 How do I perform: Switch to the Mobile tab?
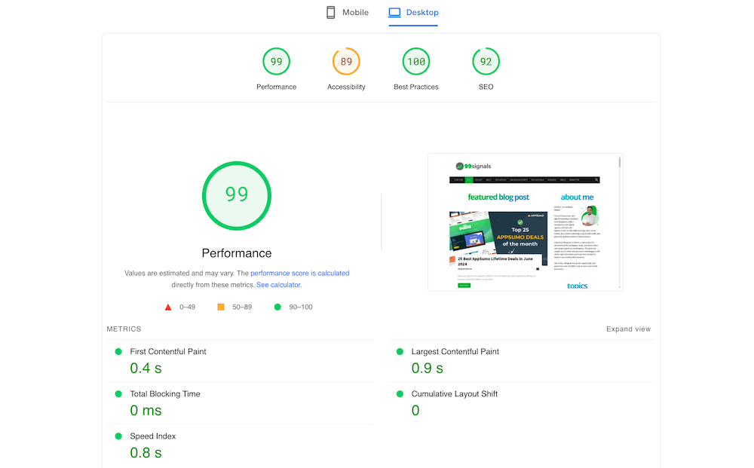(x=348, y=13)
